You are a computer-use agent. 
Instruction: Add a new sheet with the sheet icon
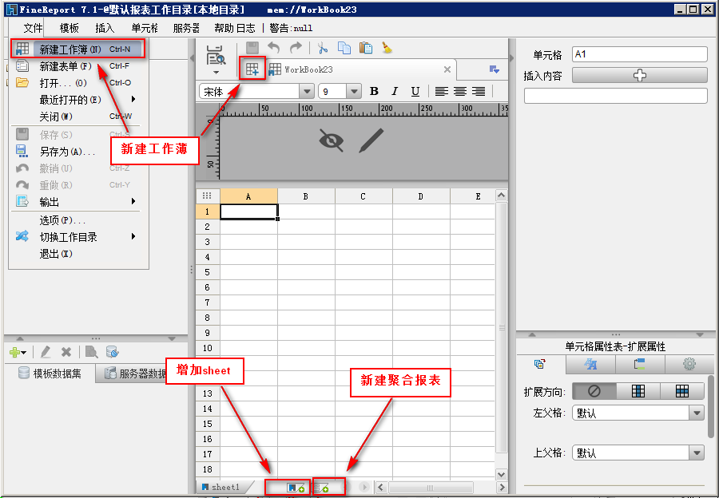(296, 488)
